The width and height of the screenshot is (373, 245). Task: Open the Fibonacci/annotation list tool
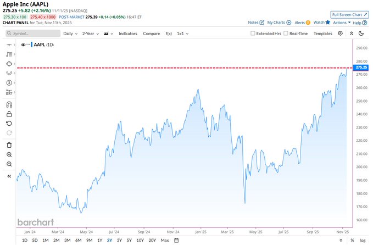tap(9, 54)
